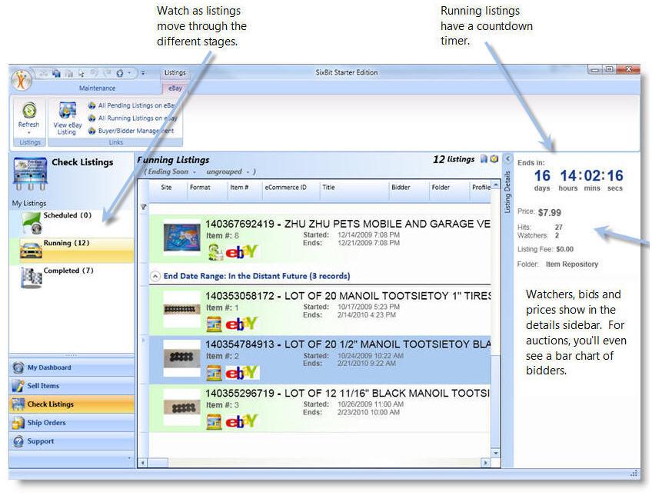Select the ZHU ZHU PETS listing thumbnail

pyautogui.click(x=181, y=238)
